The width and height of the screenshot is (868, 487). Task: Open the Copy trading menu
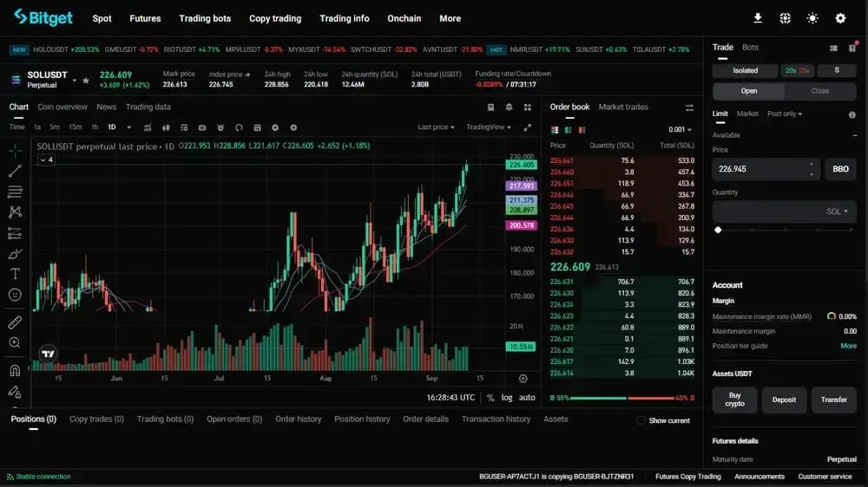click(x=275, y=18)
